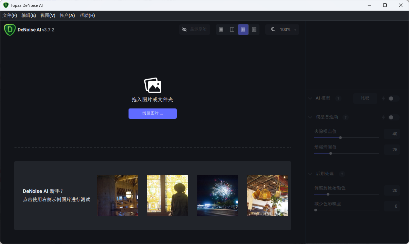The image size is (409, 244).
Task: Open the 视图(V) menu
Action: pos(48,15)
